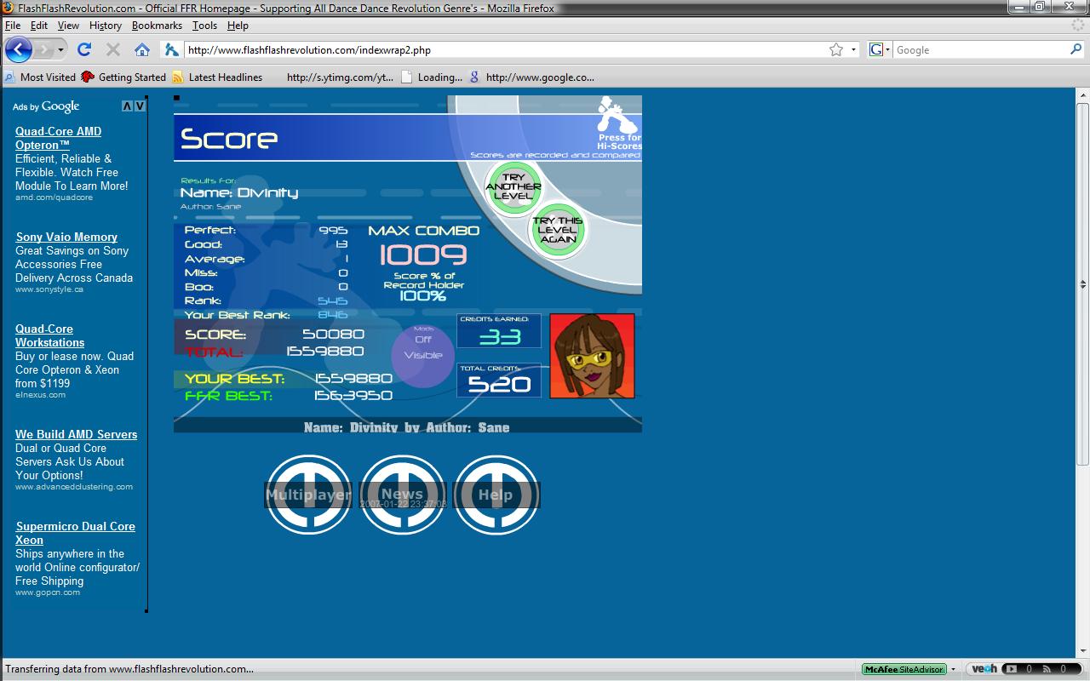Click the McAfee SiteAdvisor badge
Viewport: 1090px width, 681px height.
[x=904, y=669]
